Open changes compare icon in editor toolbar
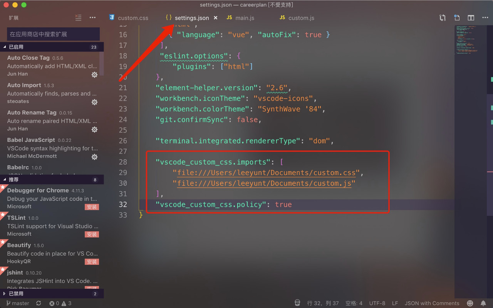 point(443,18)
